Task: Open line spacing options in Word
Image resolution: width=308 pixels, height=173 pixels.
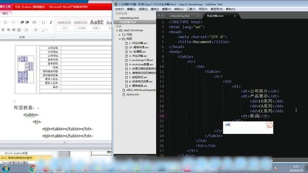Action: (x=26, y=30)
